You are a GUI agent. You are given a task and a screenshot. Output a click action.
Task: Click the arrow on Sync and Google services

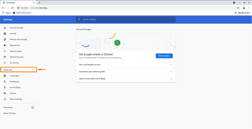tap(171, 65)
